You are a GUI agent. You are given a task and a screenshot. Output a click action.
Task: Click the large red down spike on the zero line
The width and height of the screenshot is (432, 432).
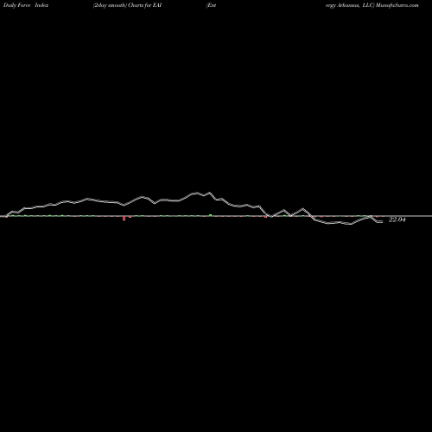point(124,219)
